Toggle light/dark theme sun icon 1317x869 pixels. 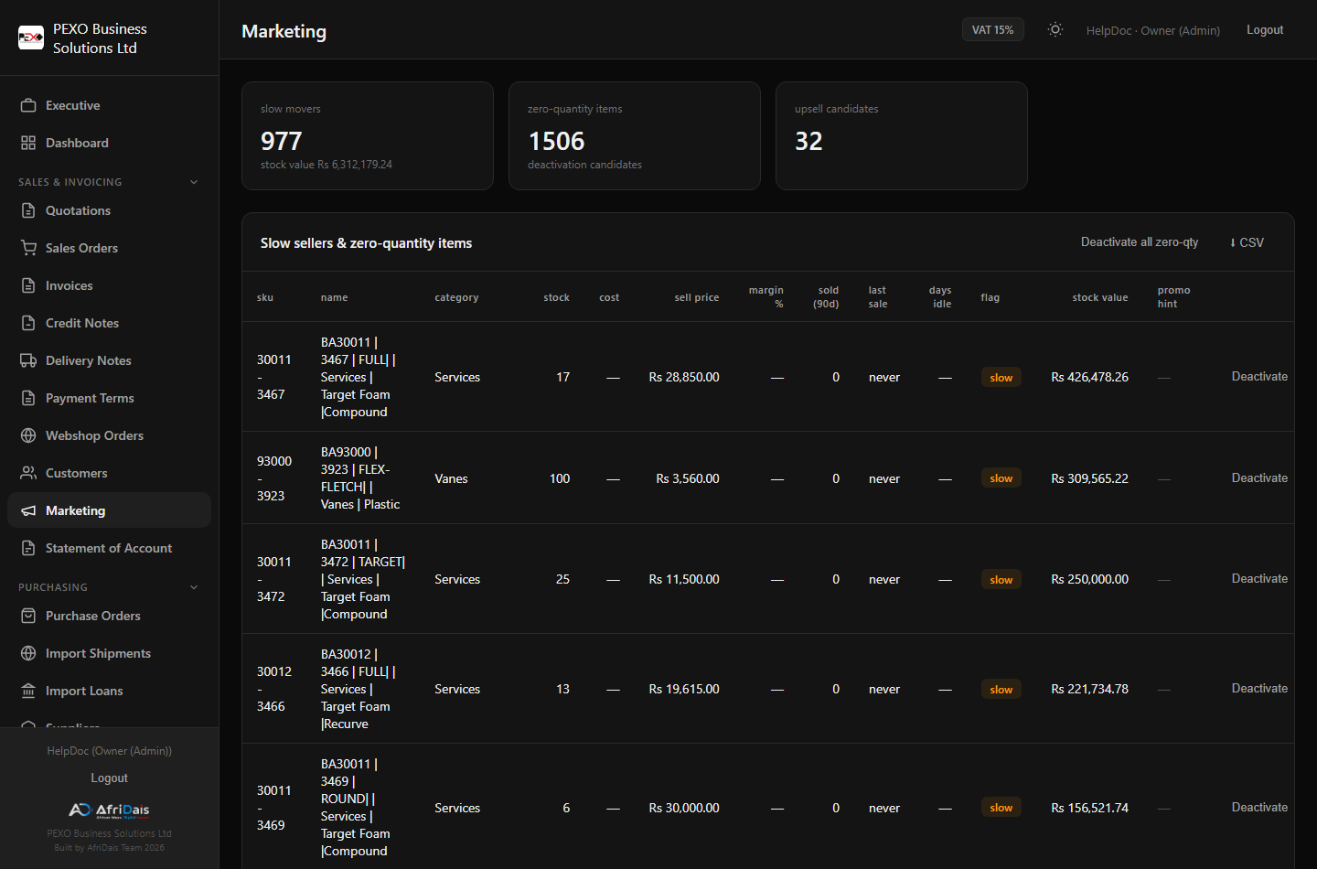coord(1055,29)
